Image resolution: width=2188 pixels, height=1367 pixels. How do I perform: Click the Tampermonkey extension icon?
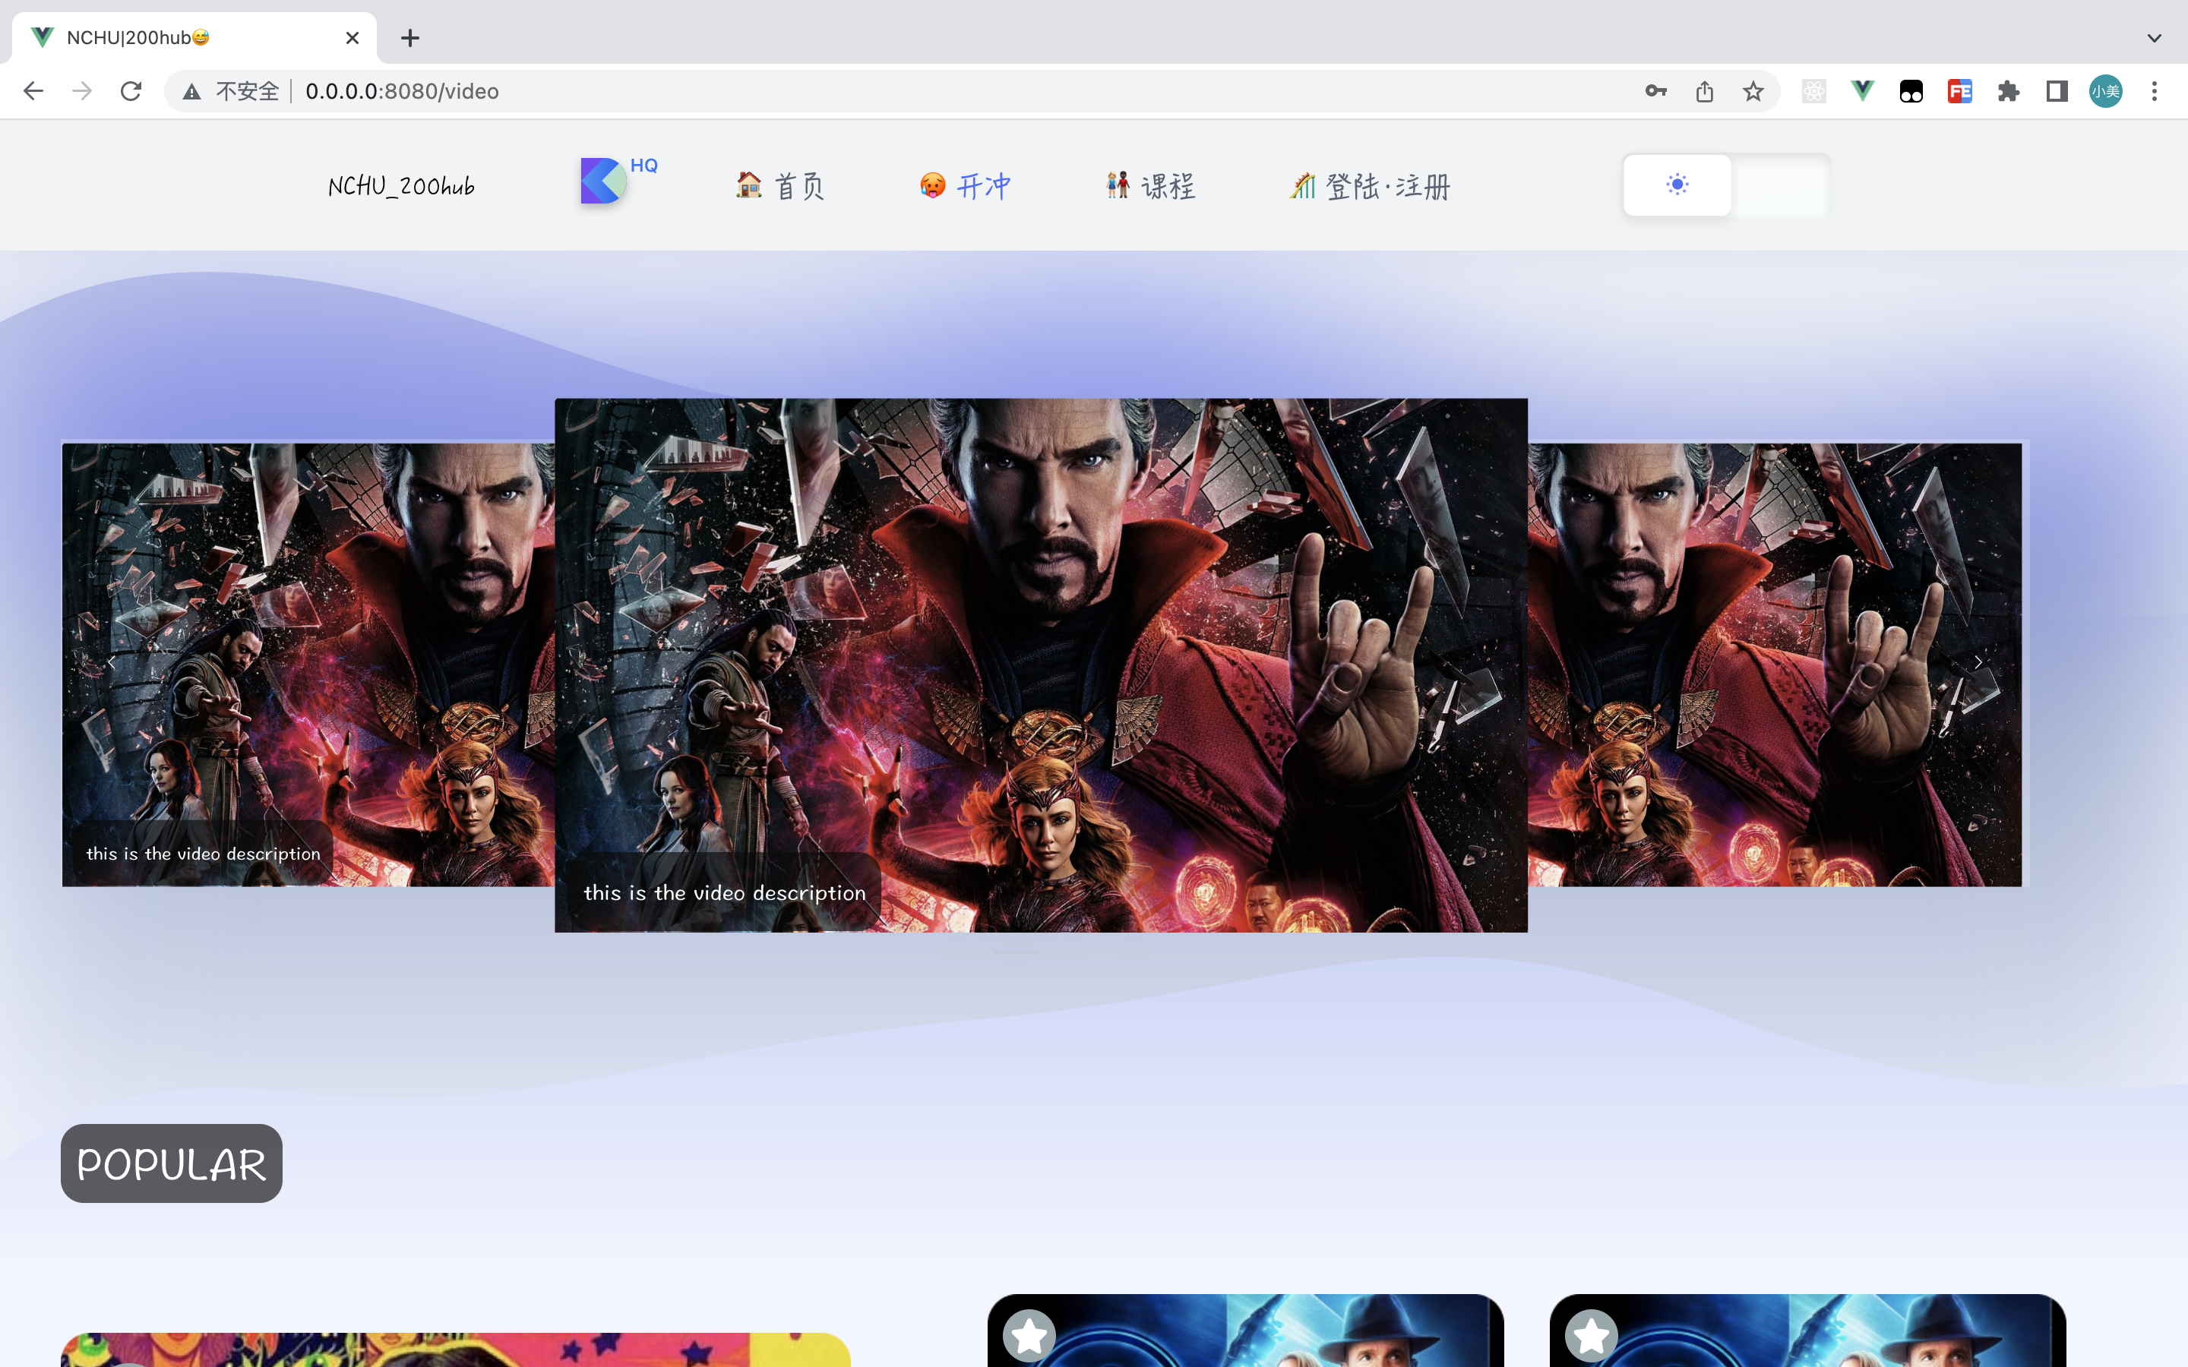1911,91
